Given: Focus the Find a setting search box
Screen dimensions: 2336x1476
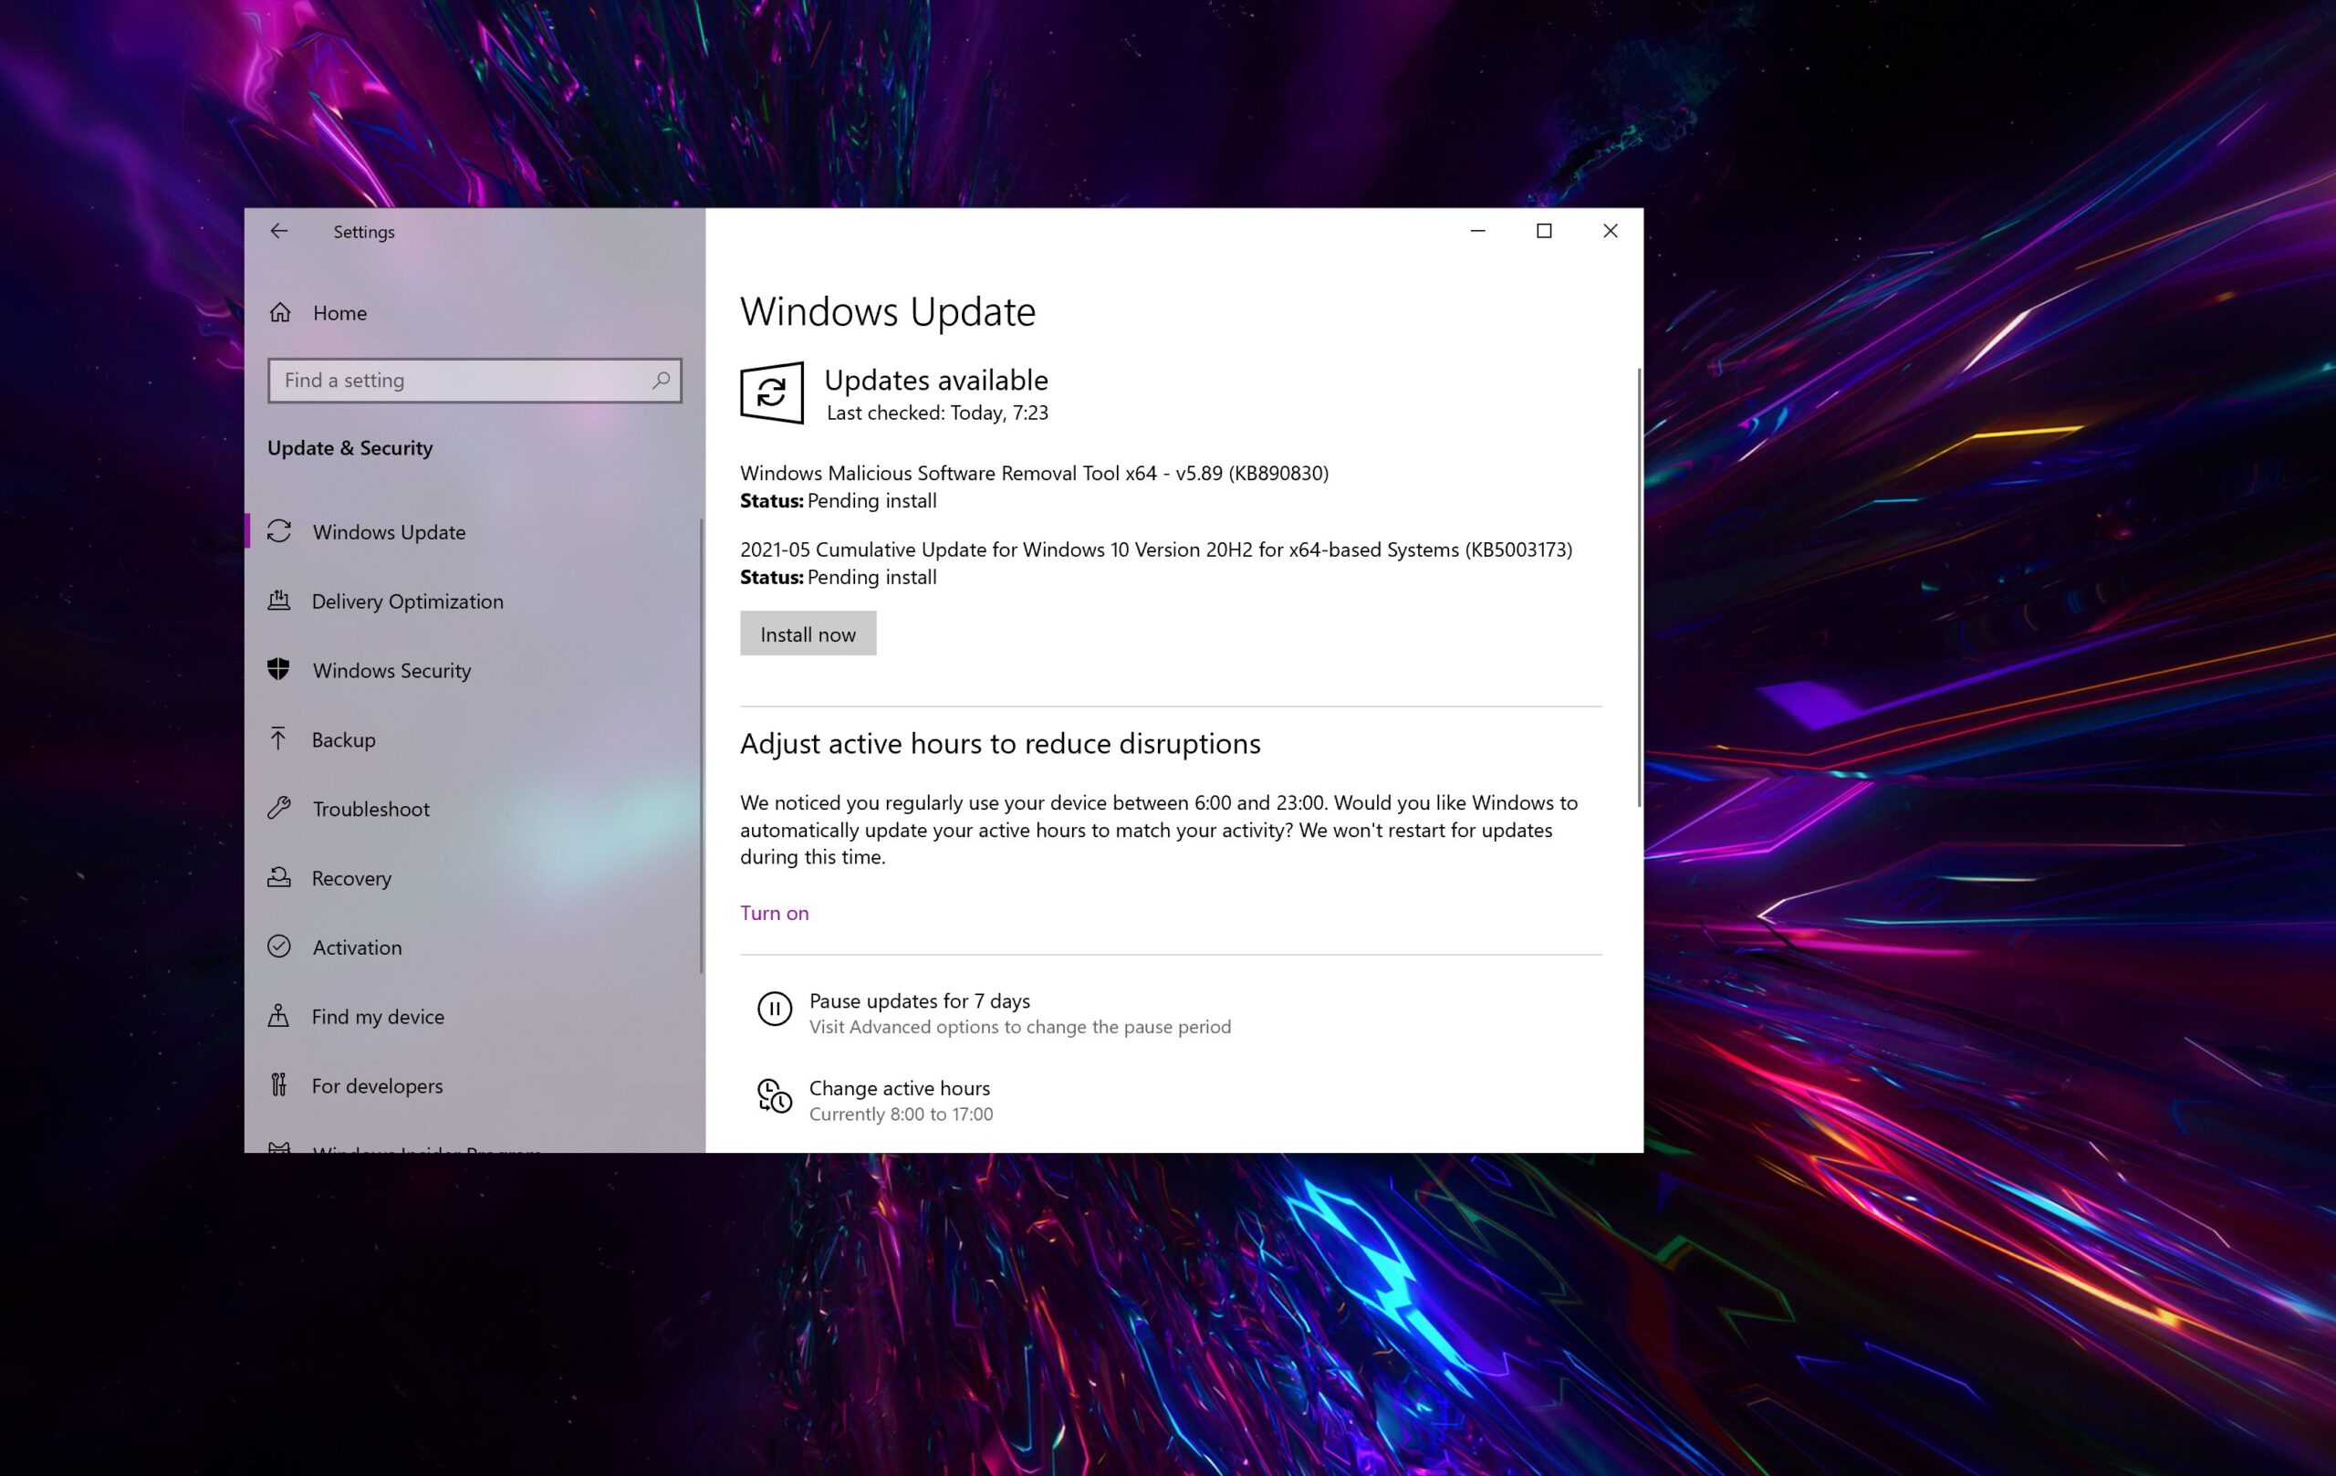Looking at the screenshot, I should click(x=474, y=381).
